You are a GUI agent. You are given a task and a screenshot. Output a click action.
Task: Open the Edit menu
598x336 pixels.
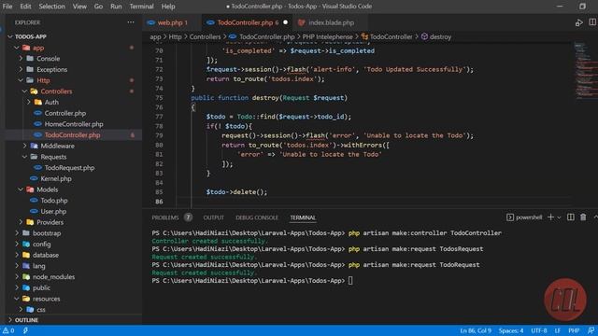(25, 7)
